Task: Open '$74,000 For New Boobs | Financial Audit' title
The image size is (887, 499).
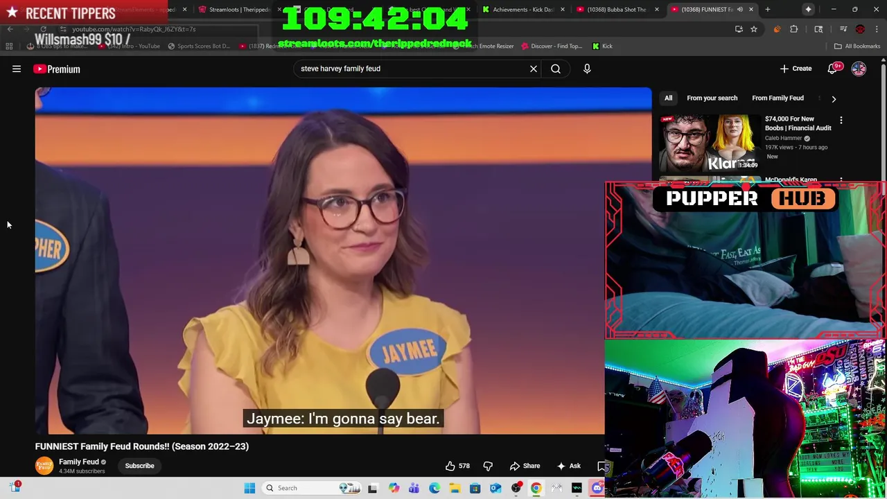Action: [x=798, y=123]
